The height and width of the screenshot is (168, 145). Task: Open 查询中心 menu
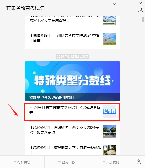(x=67, y=162)
